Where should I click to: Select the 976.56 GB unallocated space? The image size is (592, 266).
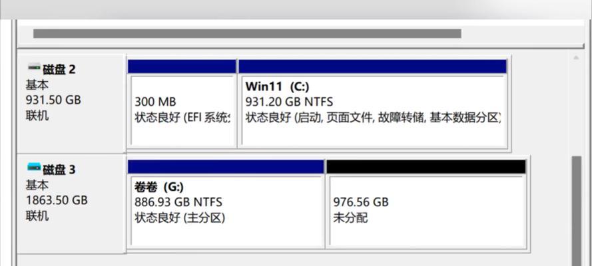pos(428,211)
